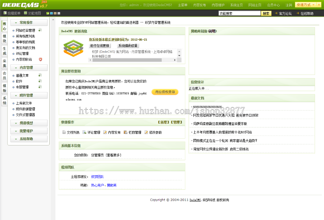Click 注销 to log out
Viewport: 324px width, 220px height.
coord(289,5)
